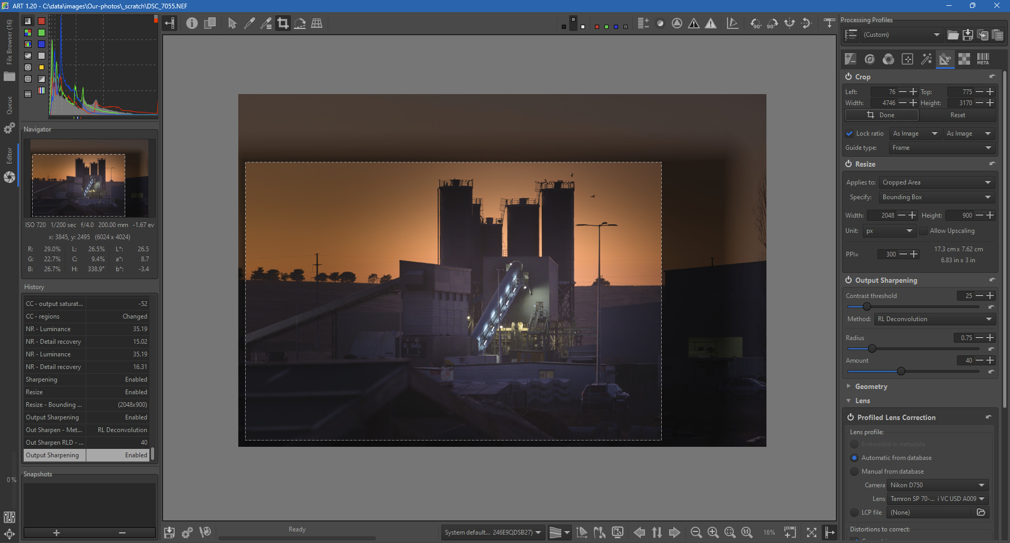Activate the color picker eyedropper tool
The height and width of the screenshot is (543, 1010).
[249, 23]
